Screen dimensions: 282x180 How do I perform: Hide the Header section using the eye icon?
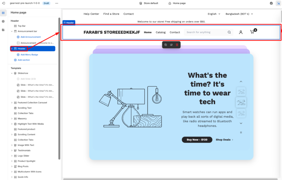(171, 45)
